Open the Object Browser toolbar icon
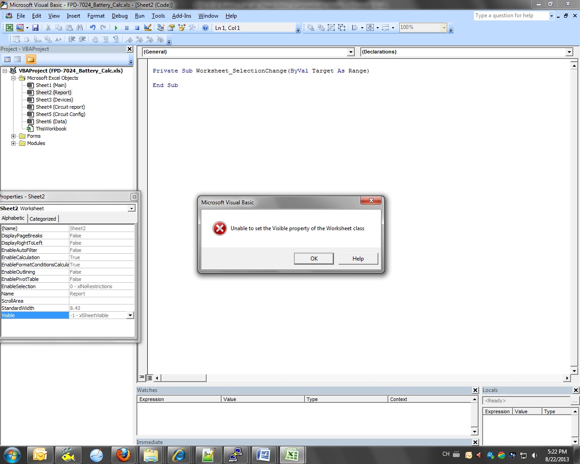 [182, 28]
